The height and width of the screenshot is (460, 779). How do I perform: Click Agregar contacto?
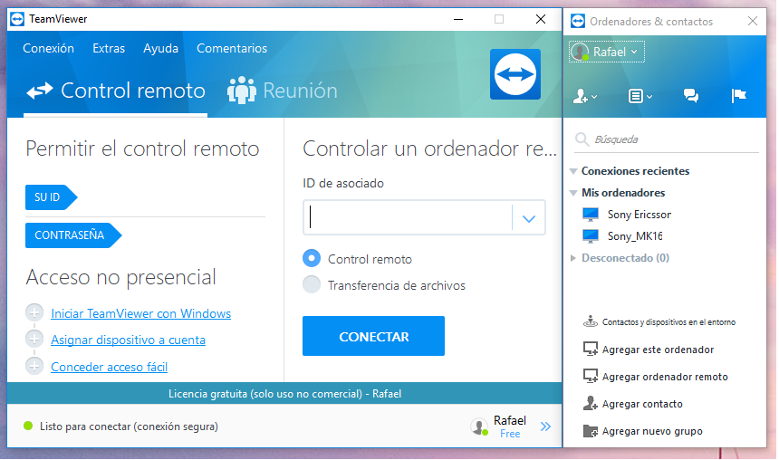(x=642, y=403)
